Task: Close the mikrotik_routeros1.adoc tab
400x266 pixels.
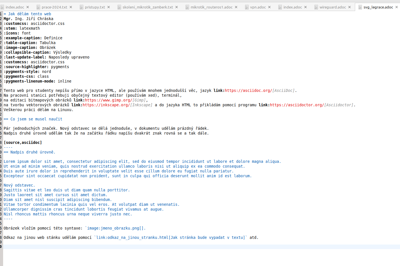Action: pyautogui.click(x=236, y=7)
